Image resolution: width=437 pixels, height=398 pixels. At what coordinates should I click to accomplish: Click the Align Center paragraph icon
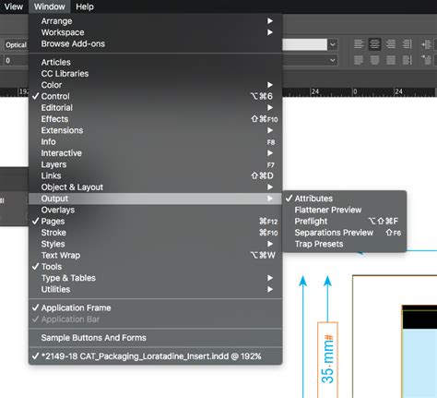[374, 43]
